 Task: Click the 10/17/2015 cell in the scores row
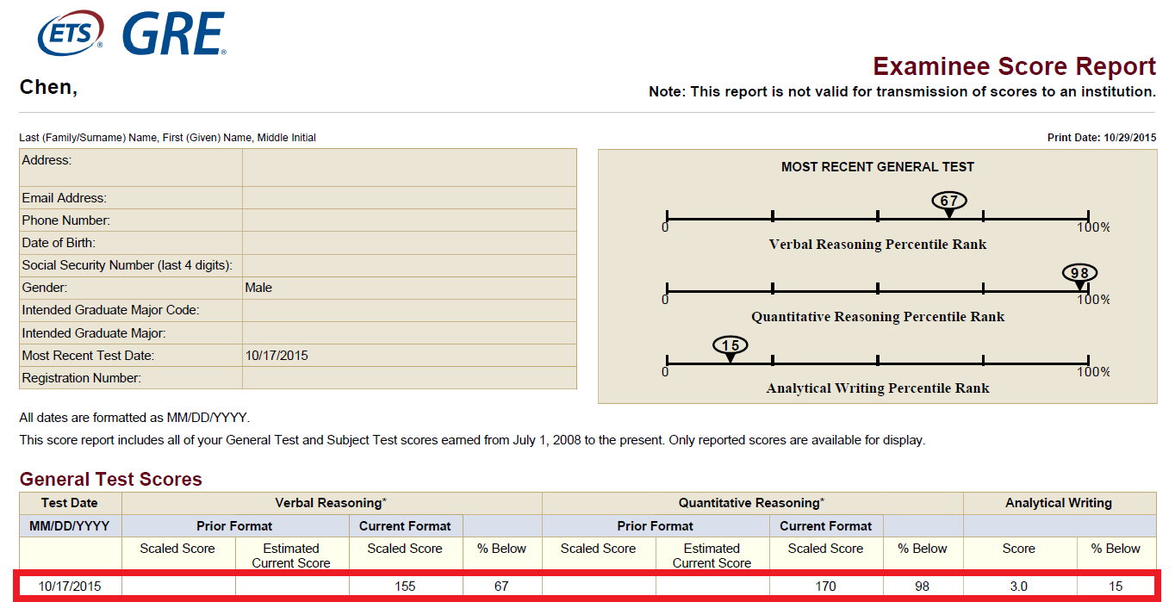click(x=70, y=586)
